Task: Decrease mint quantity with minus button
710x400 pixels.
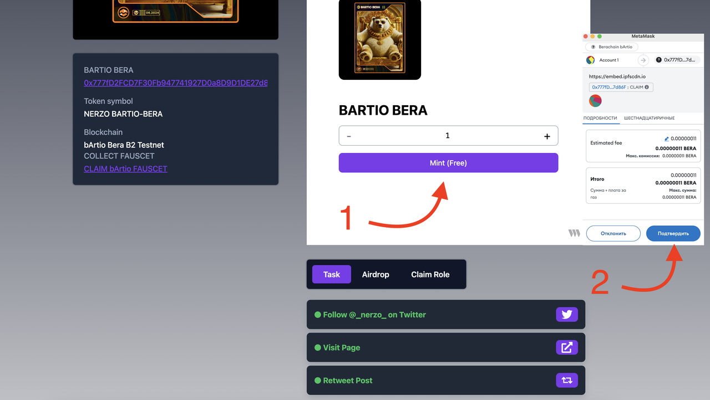Action: tap(349, 136)
